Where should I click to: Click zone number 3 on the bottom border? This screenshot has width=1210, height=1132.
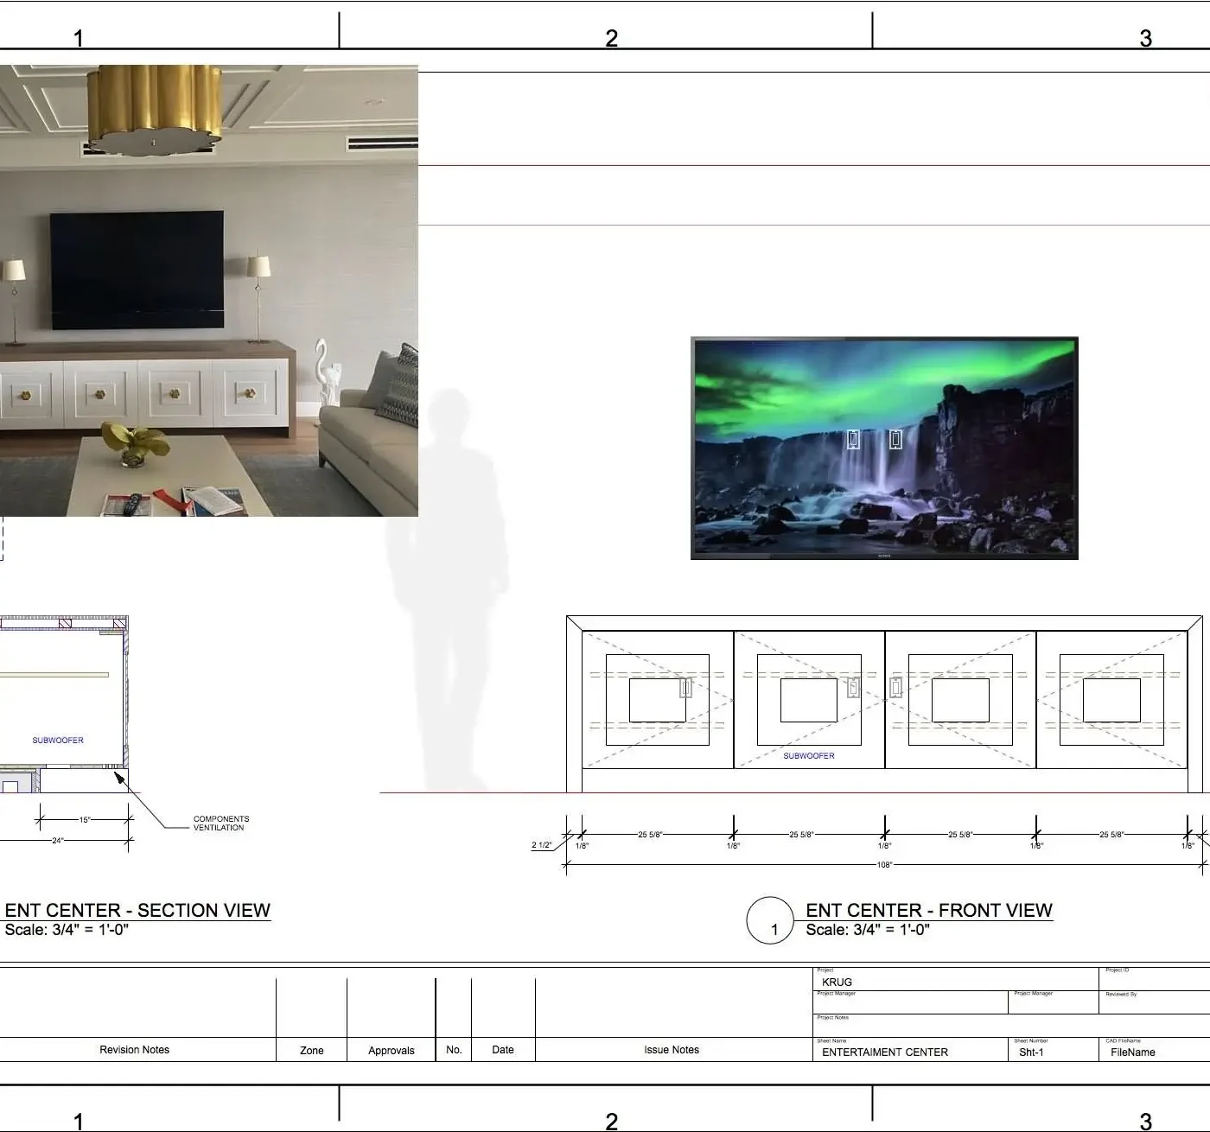[x=1145, y=1122]
